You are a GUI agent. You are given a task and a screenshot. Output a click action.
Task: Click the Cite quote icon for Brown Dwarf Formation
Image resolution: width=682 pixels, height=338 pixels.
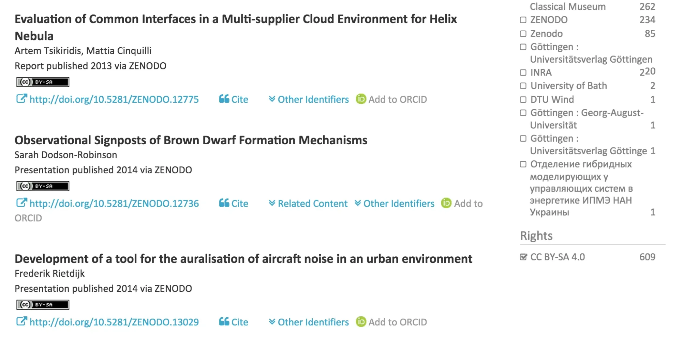pos(224,203)
